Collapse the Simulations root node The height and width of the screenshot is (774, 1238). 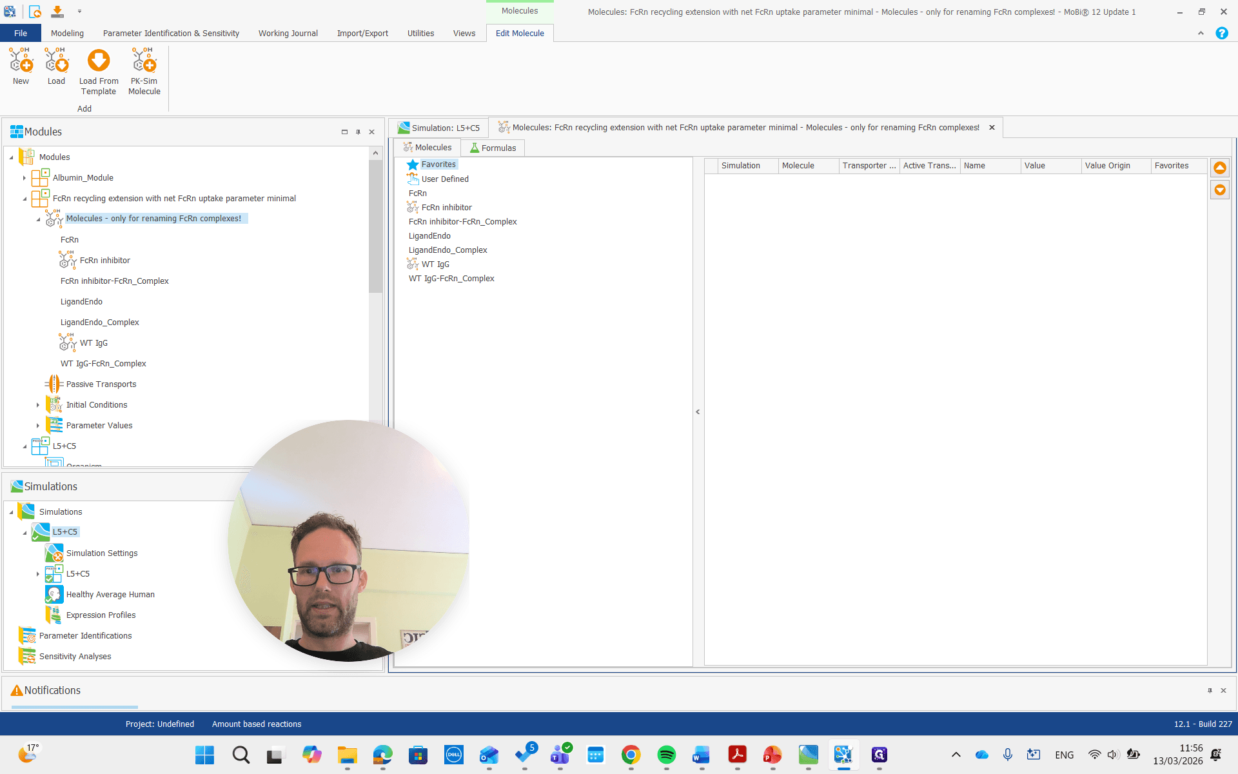[11, 512]
